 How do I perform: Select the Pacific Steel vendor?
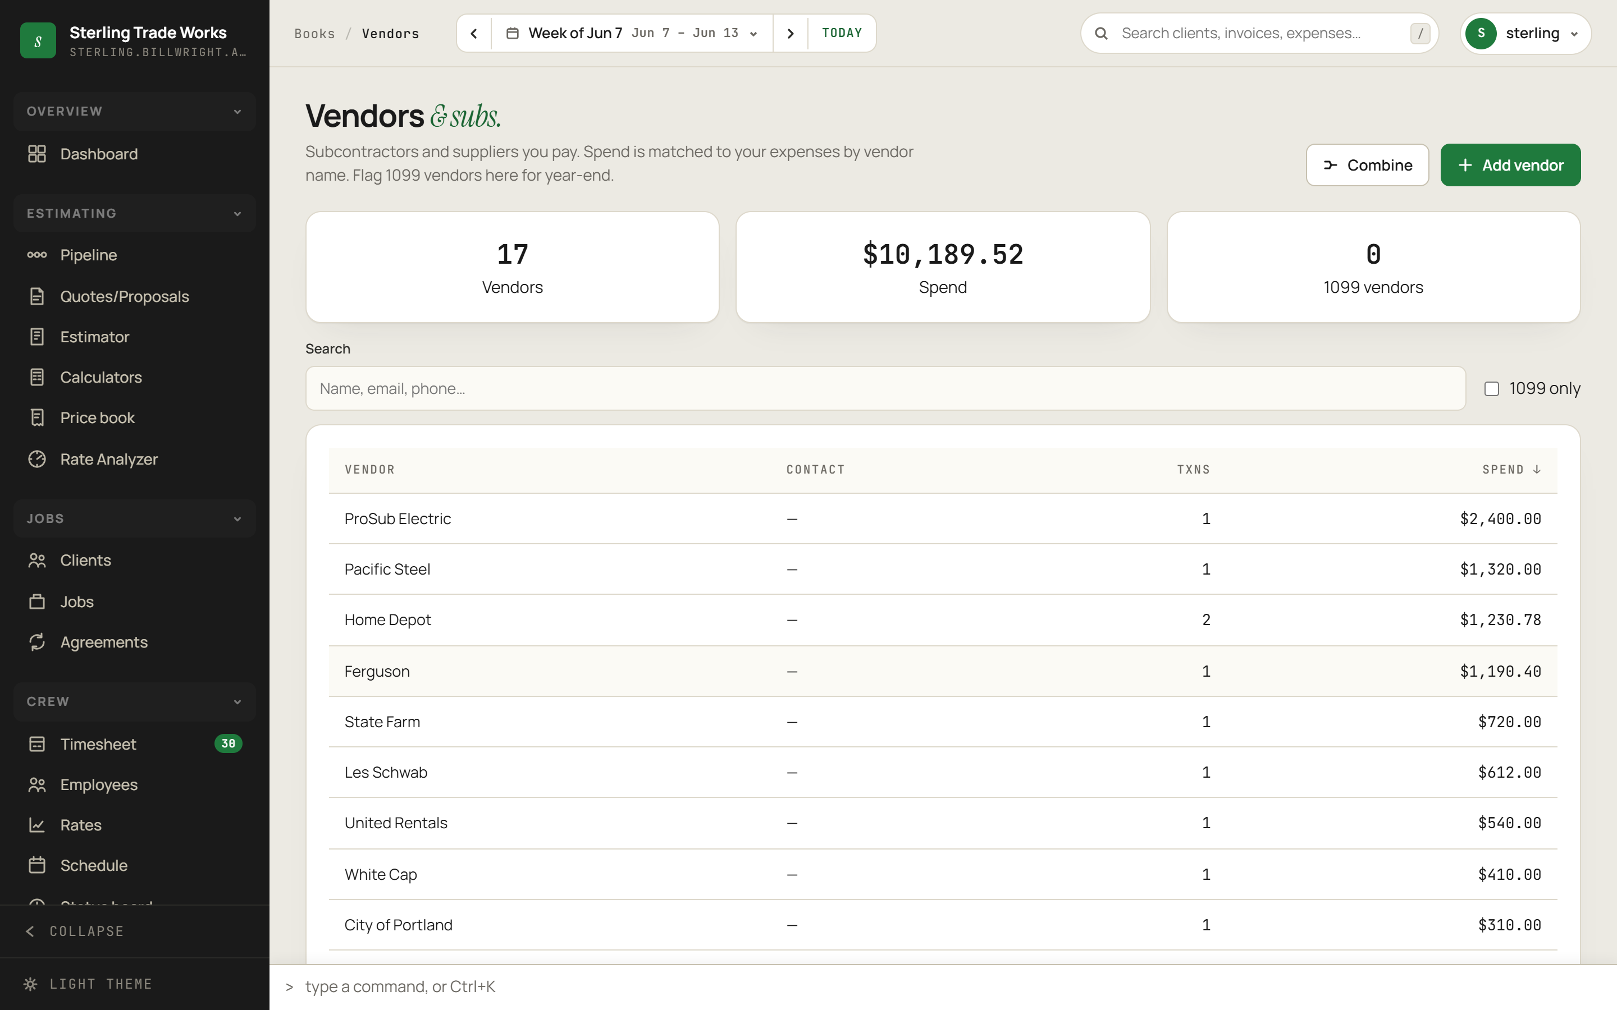[942, 569]
